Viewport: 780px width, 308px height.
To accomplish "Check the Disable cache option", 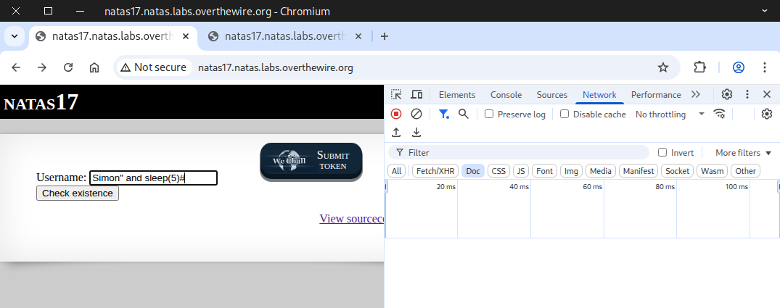I will click(565, 115).
